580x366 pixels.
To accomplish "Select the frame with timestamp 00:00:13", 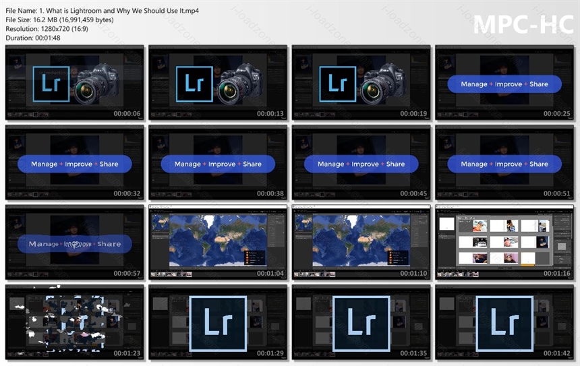I will click(x=218, y=83).
